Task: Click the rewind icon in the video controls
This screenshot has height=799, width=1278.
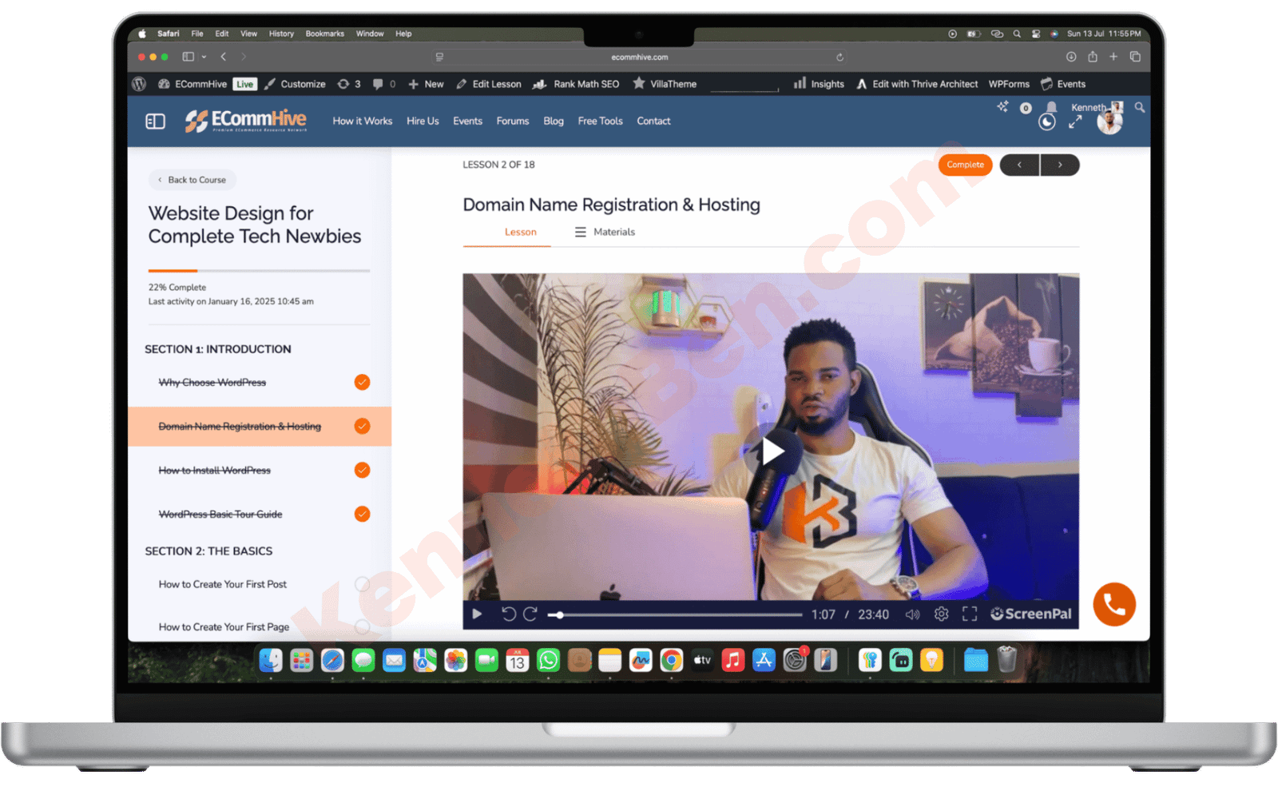Action: coord(509,614)
